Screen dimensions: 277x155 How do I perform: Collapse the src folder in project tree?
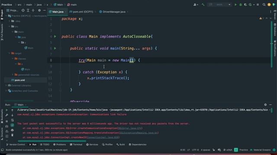pos(10,26)
